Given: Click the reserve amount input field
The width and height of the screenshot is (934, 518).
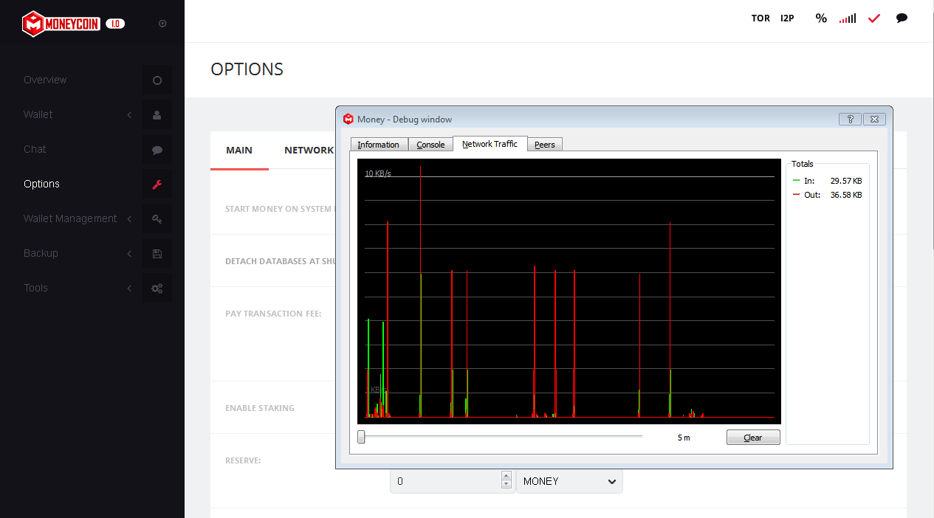Looking at the screenshot, I should pos(445,481).
